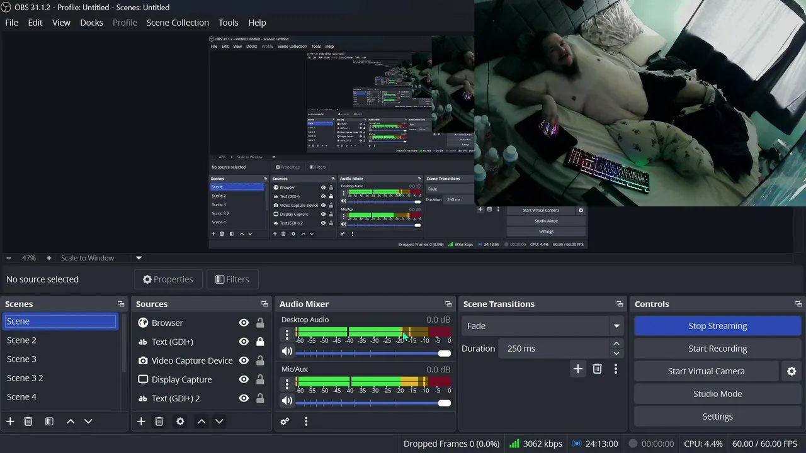This screenshot has width=806, height=453.
Task: Open the View menu
Action: point(61,23)
